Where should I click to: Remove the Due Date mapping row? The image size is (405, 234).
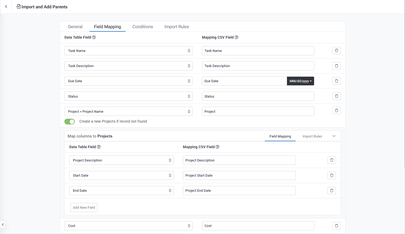(x=336, y=81)
